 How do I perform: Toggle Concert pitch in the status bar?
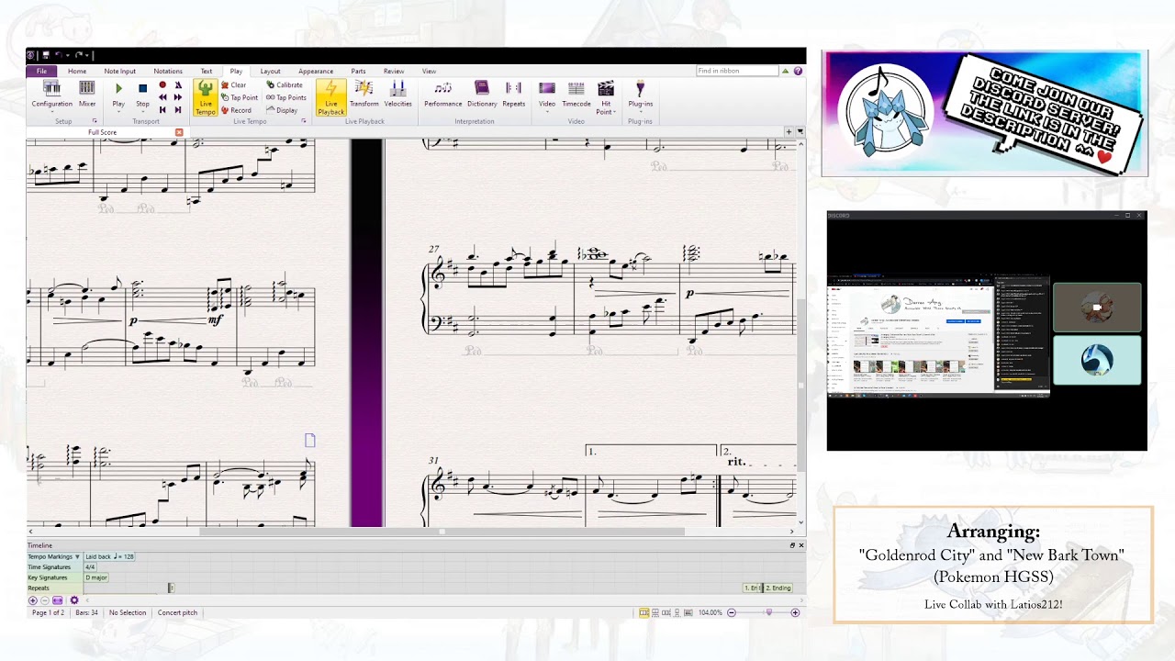point(177,612)
